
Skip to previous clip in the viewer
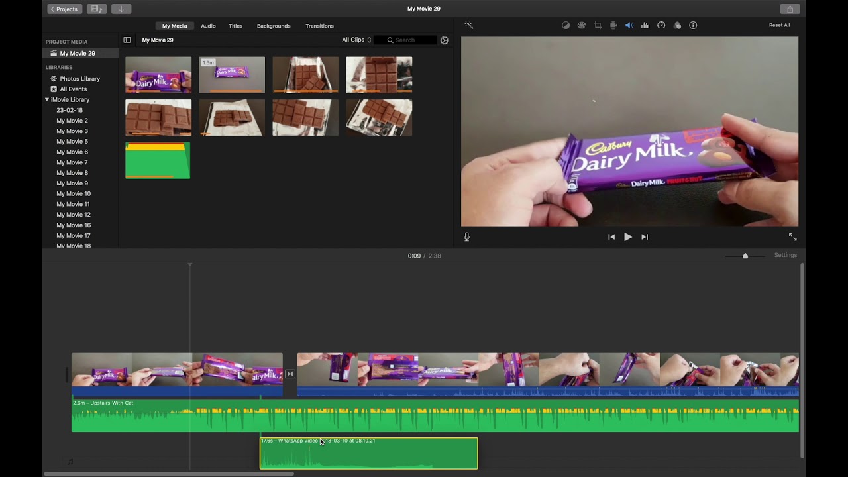[611, 237]
